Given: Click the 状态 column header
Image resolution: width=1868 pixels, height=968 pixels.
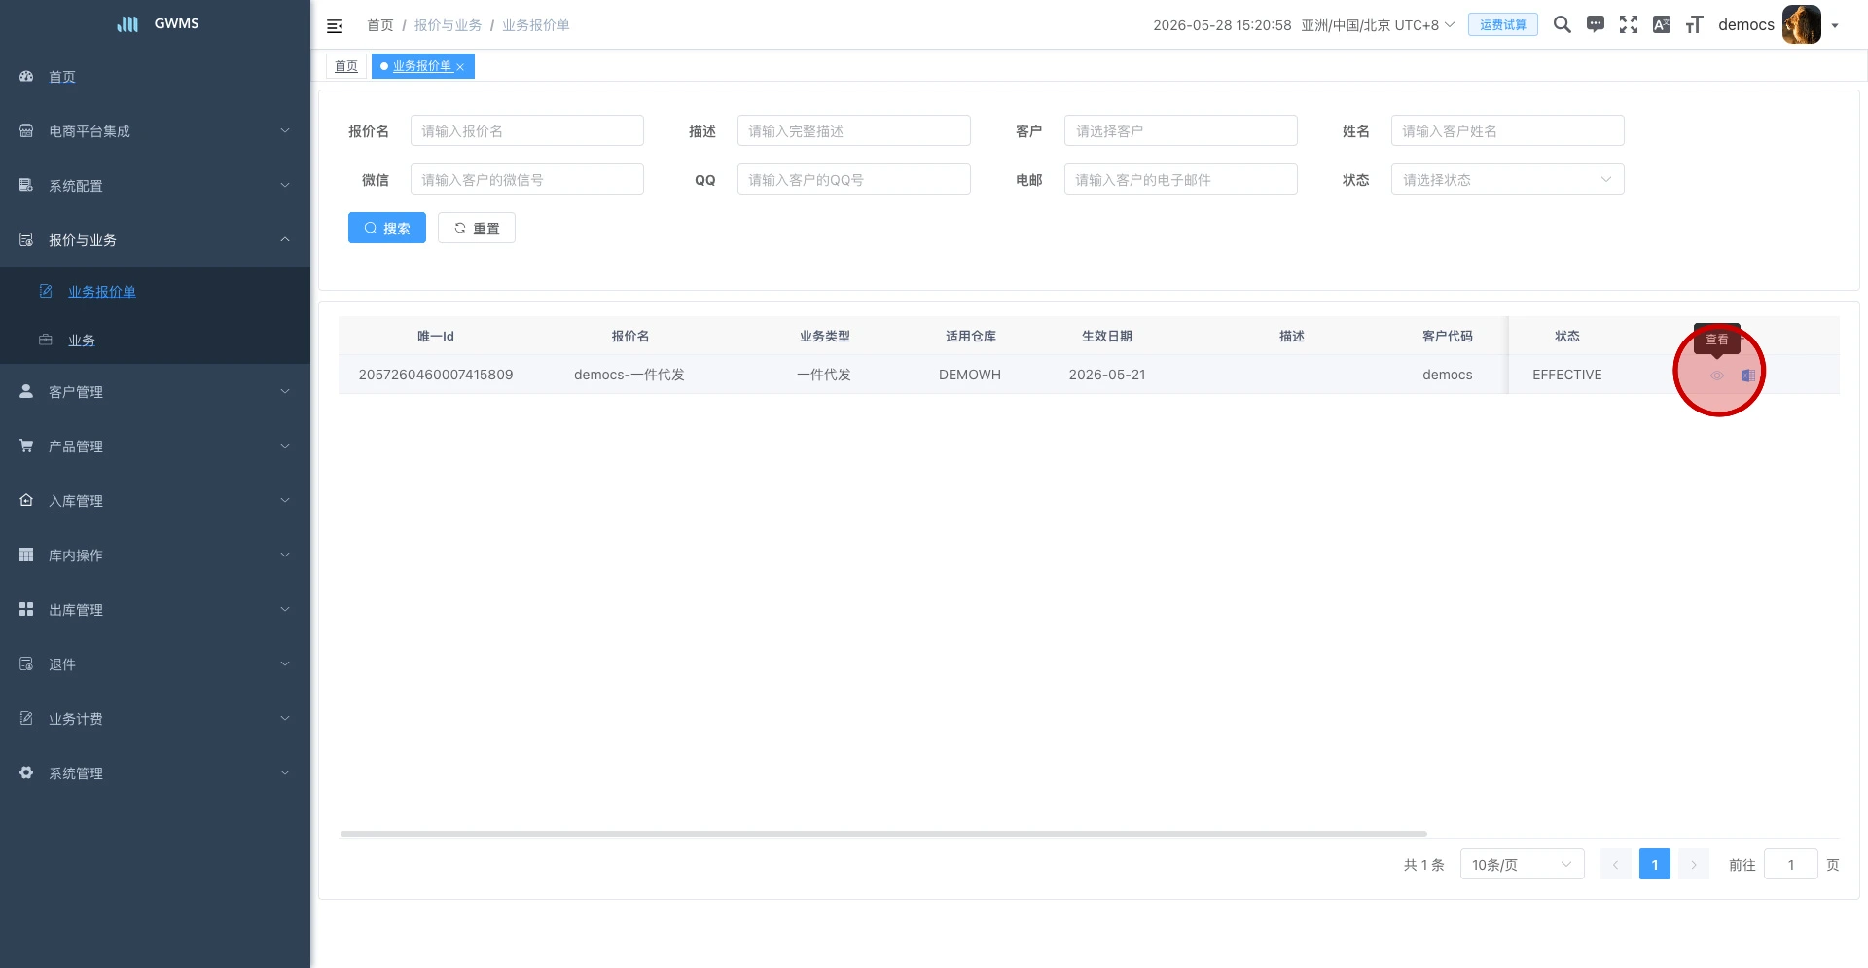Looking at the screenshot, I should tap(1567, 336).
